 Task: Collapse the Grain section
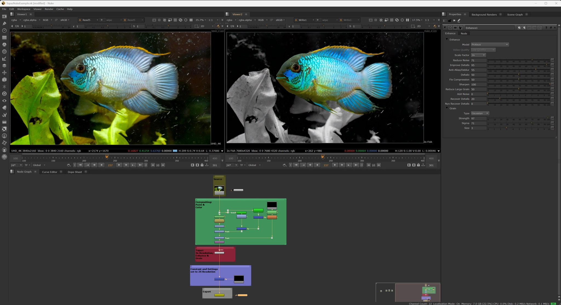[447, 108]
